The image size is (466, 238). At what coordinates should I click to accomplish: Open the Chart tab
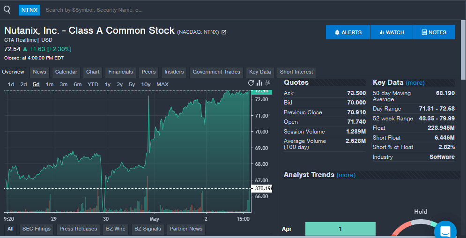[93, 72]
